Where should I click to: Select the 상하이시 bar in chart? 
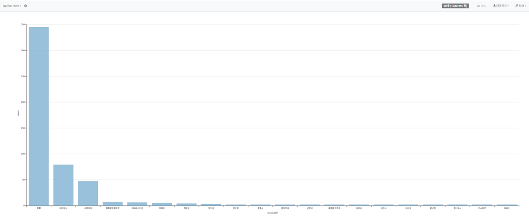click(x=88, y=193)
